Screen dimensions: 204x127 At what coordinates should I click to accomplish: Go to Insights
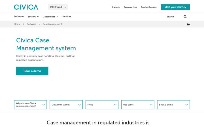116,7
